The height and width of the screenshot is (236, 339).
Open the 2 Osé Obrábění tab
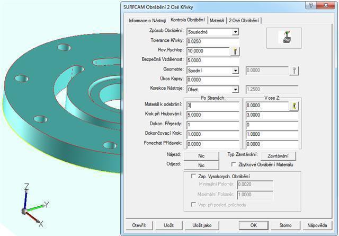click(x=244, y=21)
